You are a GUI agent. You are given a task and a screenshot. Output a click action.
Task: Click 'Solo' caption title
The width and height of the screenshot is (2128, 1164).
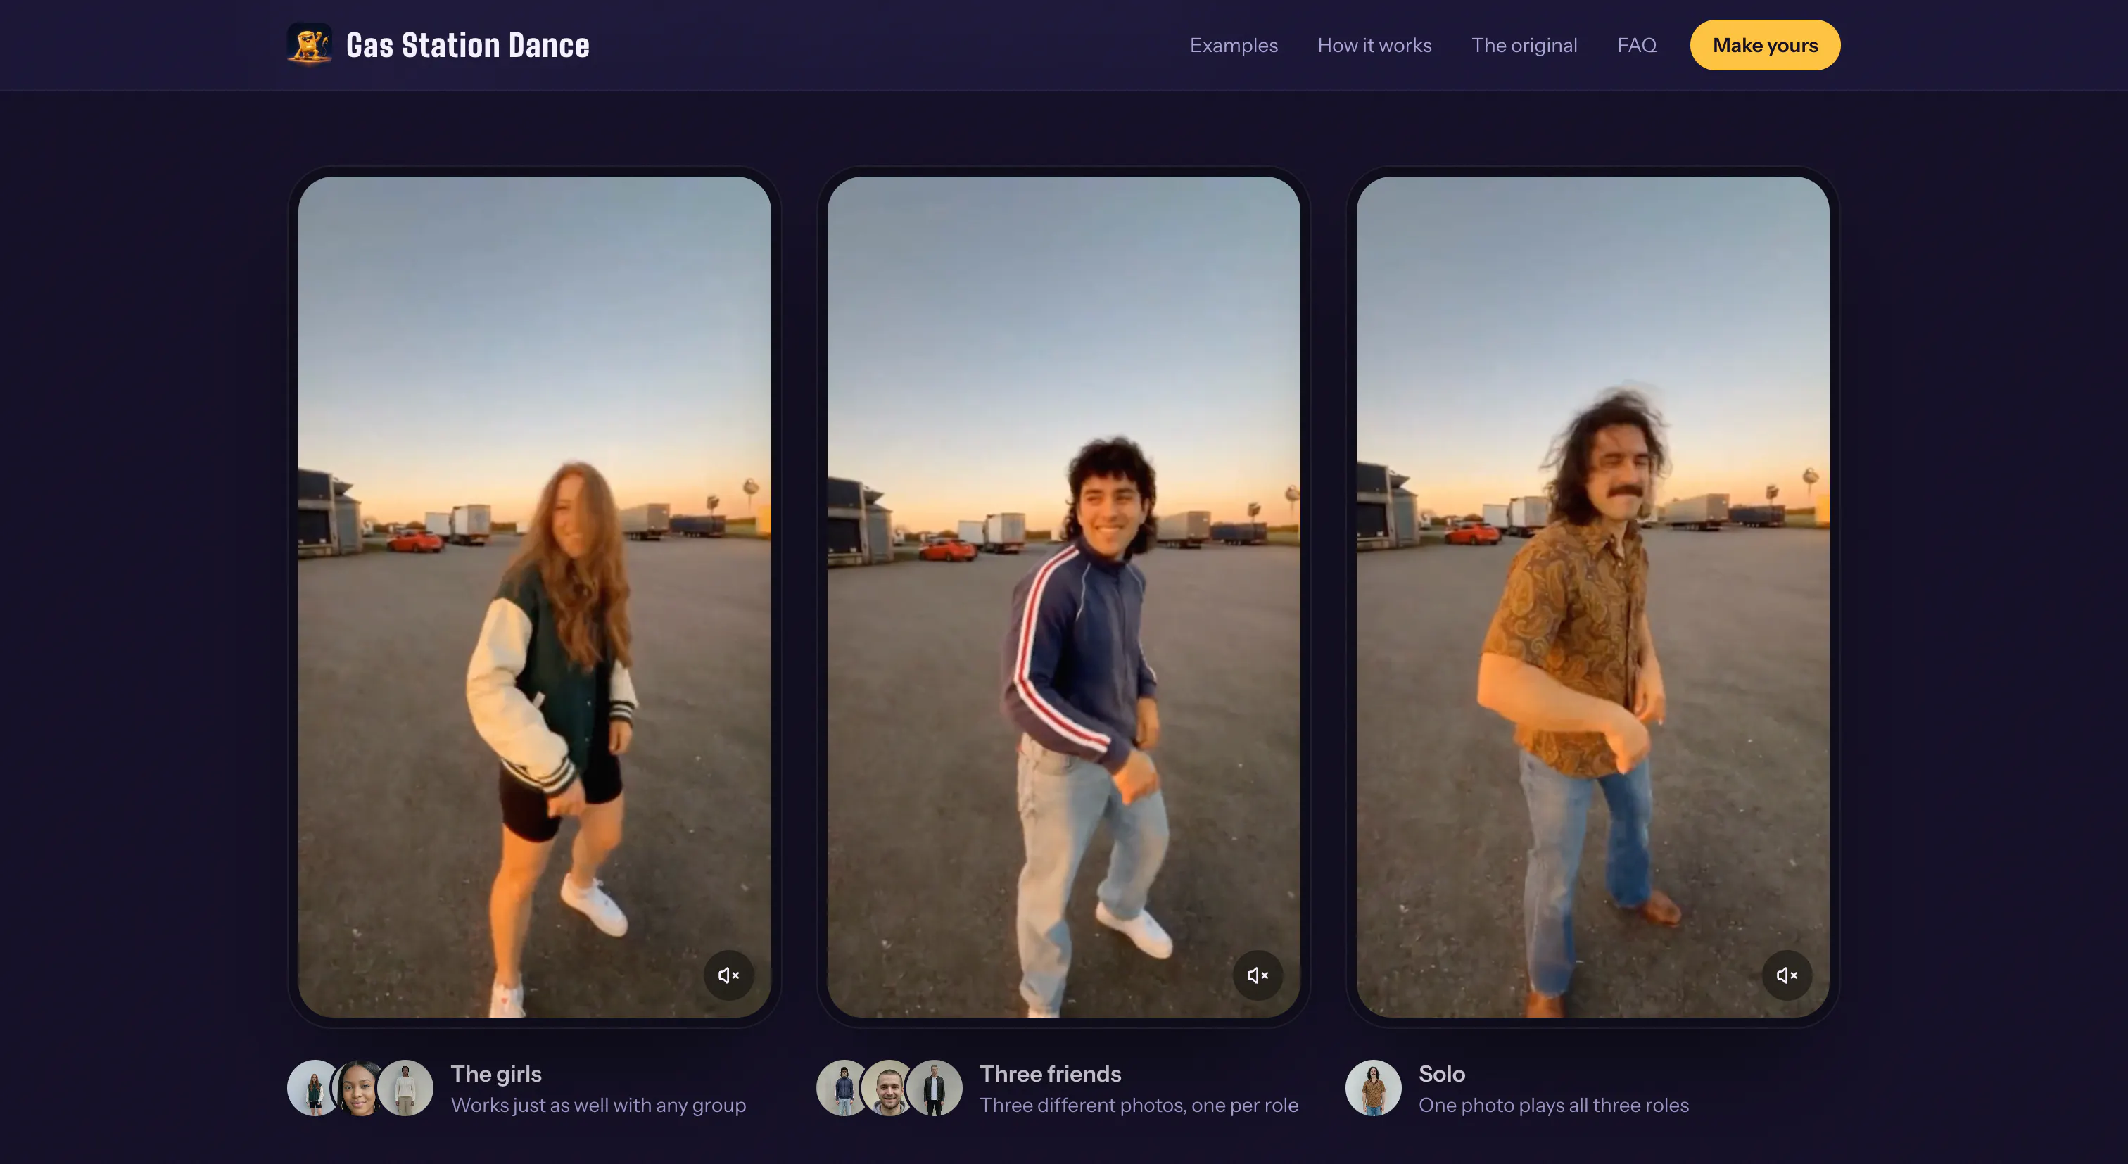1441,1074
